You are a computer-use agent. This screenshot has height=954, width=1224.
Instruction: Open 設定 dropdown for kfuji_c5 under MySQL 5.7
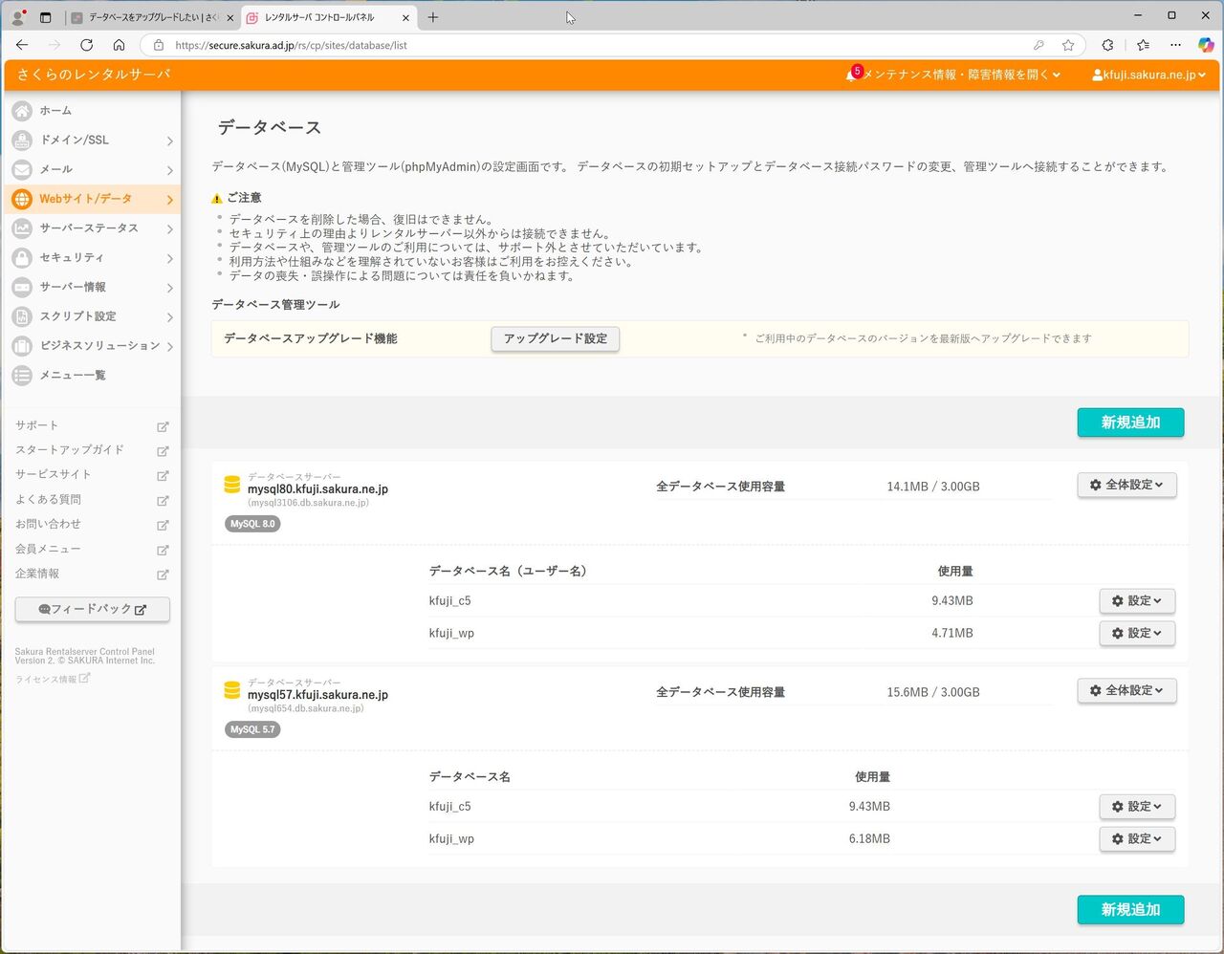1137,806
